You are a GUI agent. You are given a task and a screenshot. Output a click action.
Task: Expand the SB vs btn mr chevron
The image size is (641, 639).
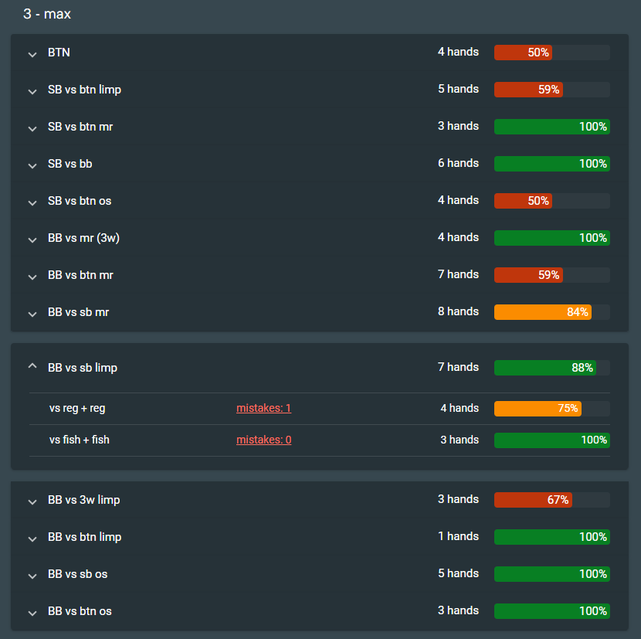point(32,128)
